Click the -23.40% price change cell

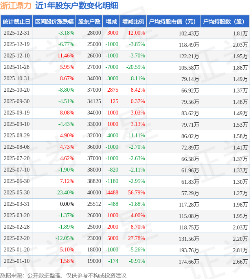[x=65, y=193]
